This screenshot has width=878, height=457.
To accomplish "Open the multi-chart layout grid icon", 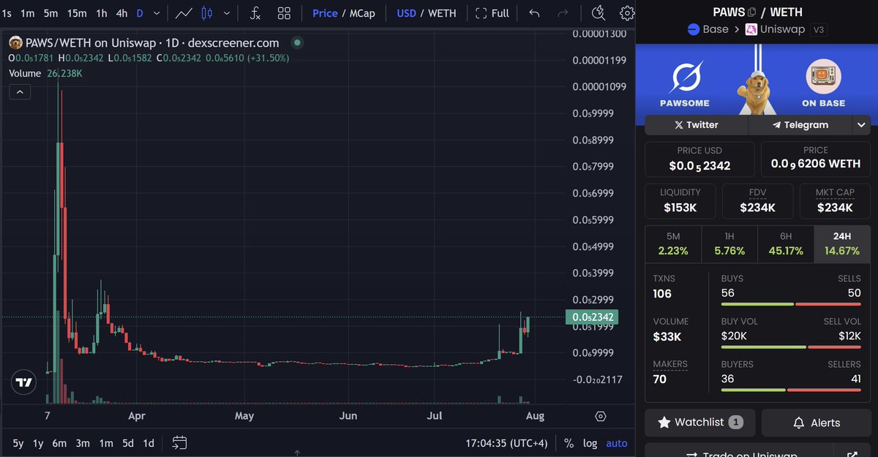I will [x=284, y=13].
